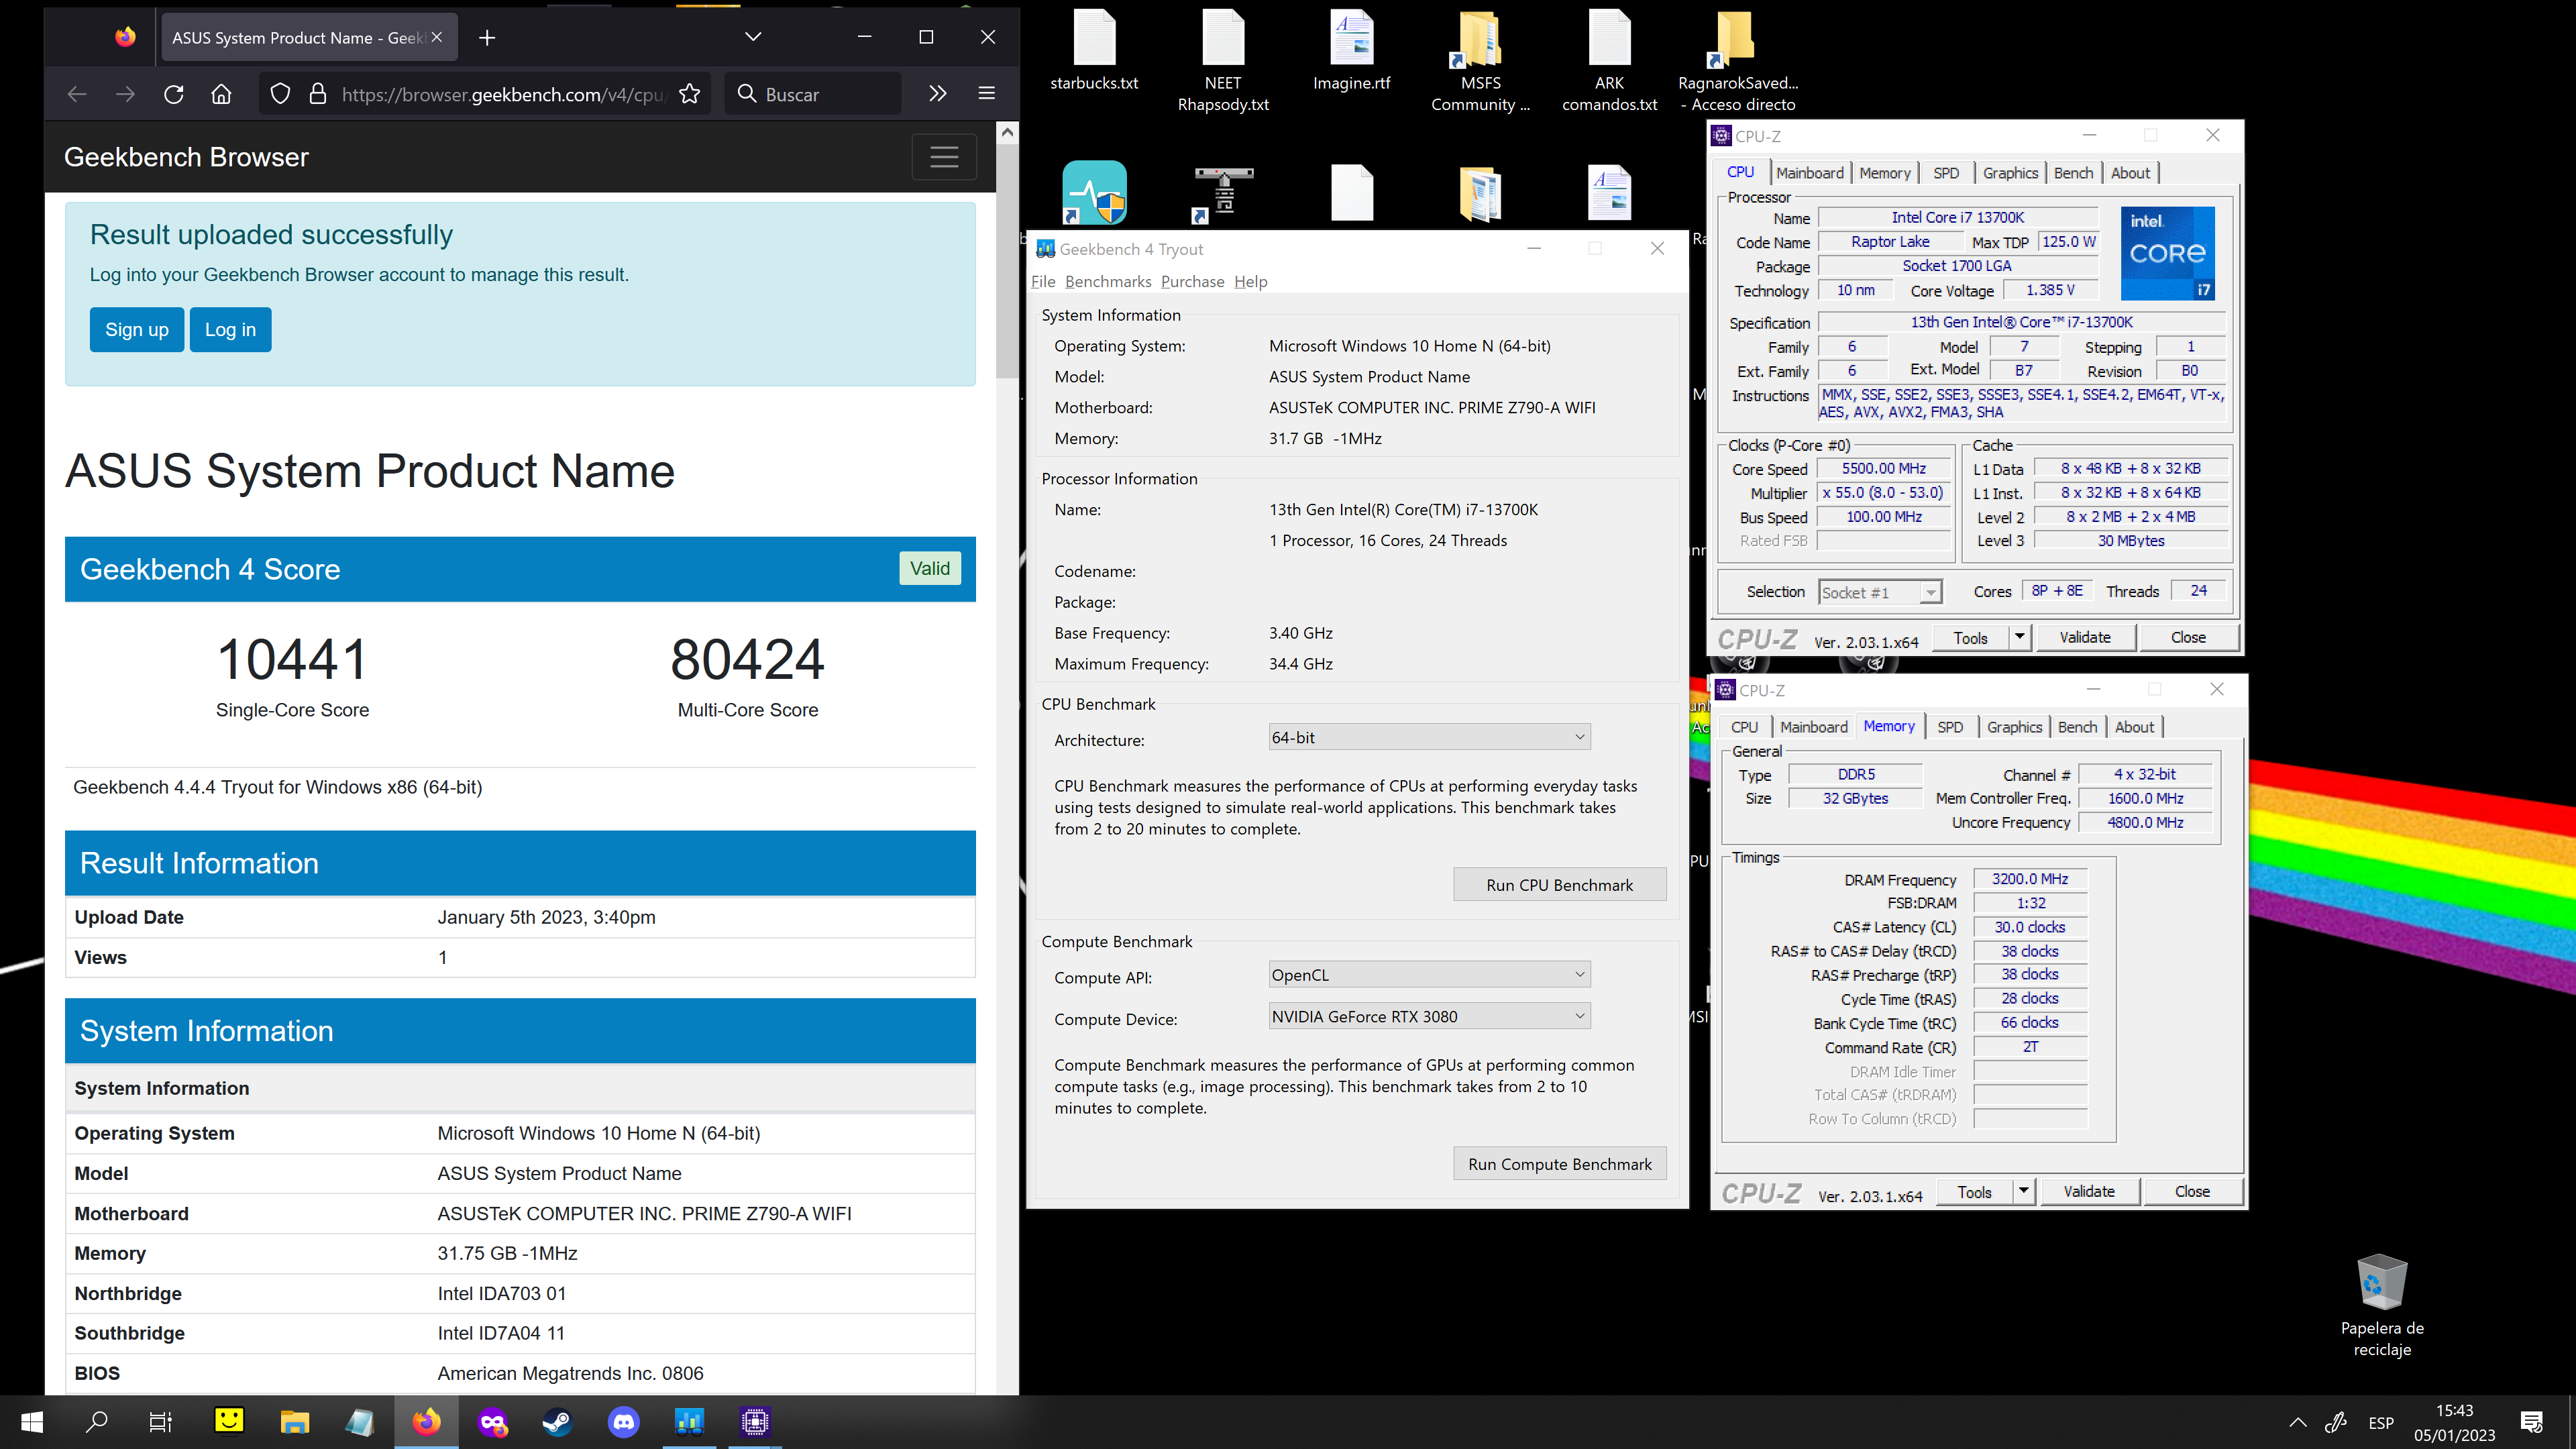Open Help menu in Geekbench 4
The width and height of the screenshot is (2576, 1449).
click(1250, 282)
